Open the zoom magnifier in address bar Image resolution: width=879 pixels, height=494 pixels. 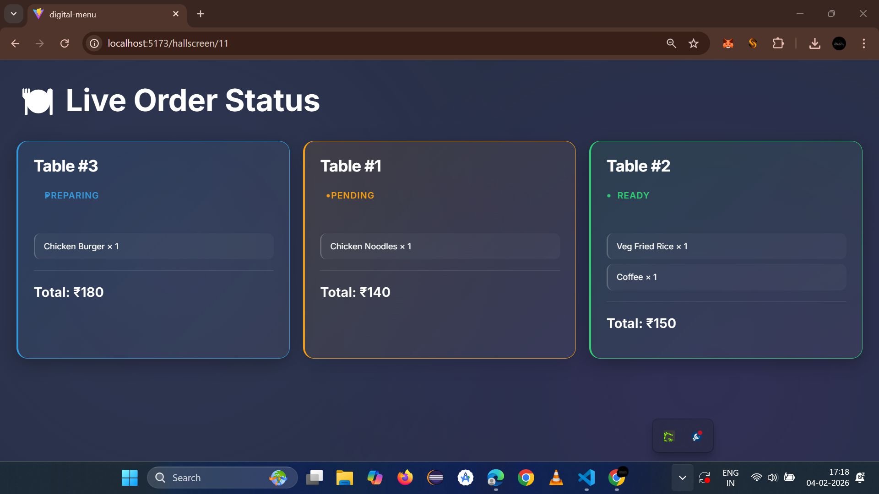pos(671,43)
